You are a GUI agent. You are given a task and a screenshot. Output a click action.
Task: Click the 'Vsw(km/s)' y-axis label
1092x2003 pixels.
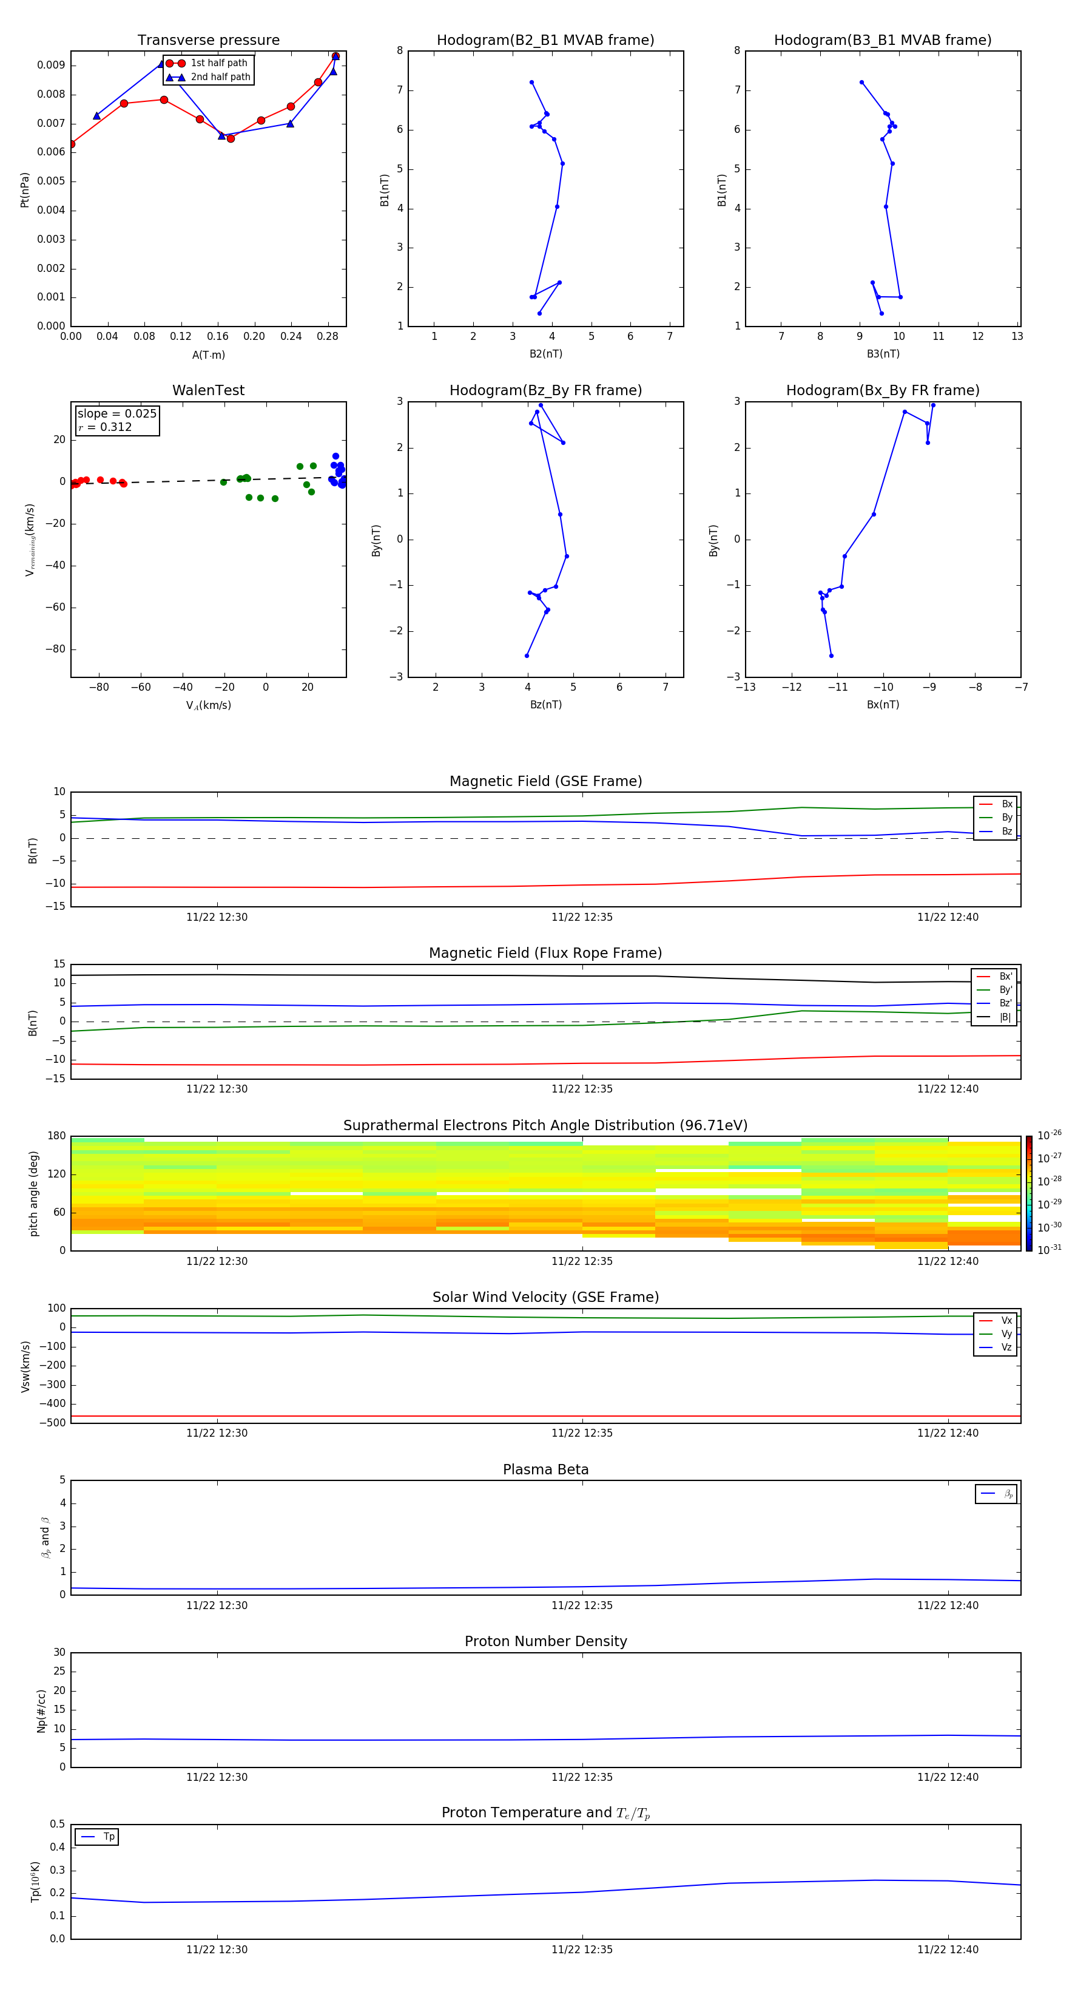(x=25, y=1366)
